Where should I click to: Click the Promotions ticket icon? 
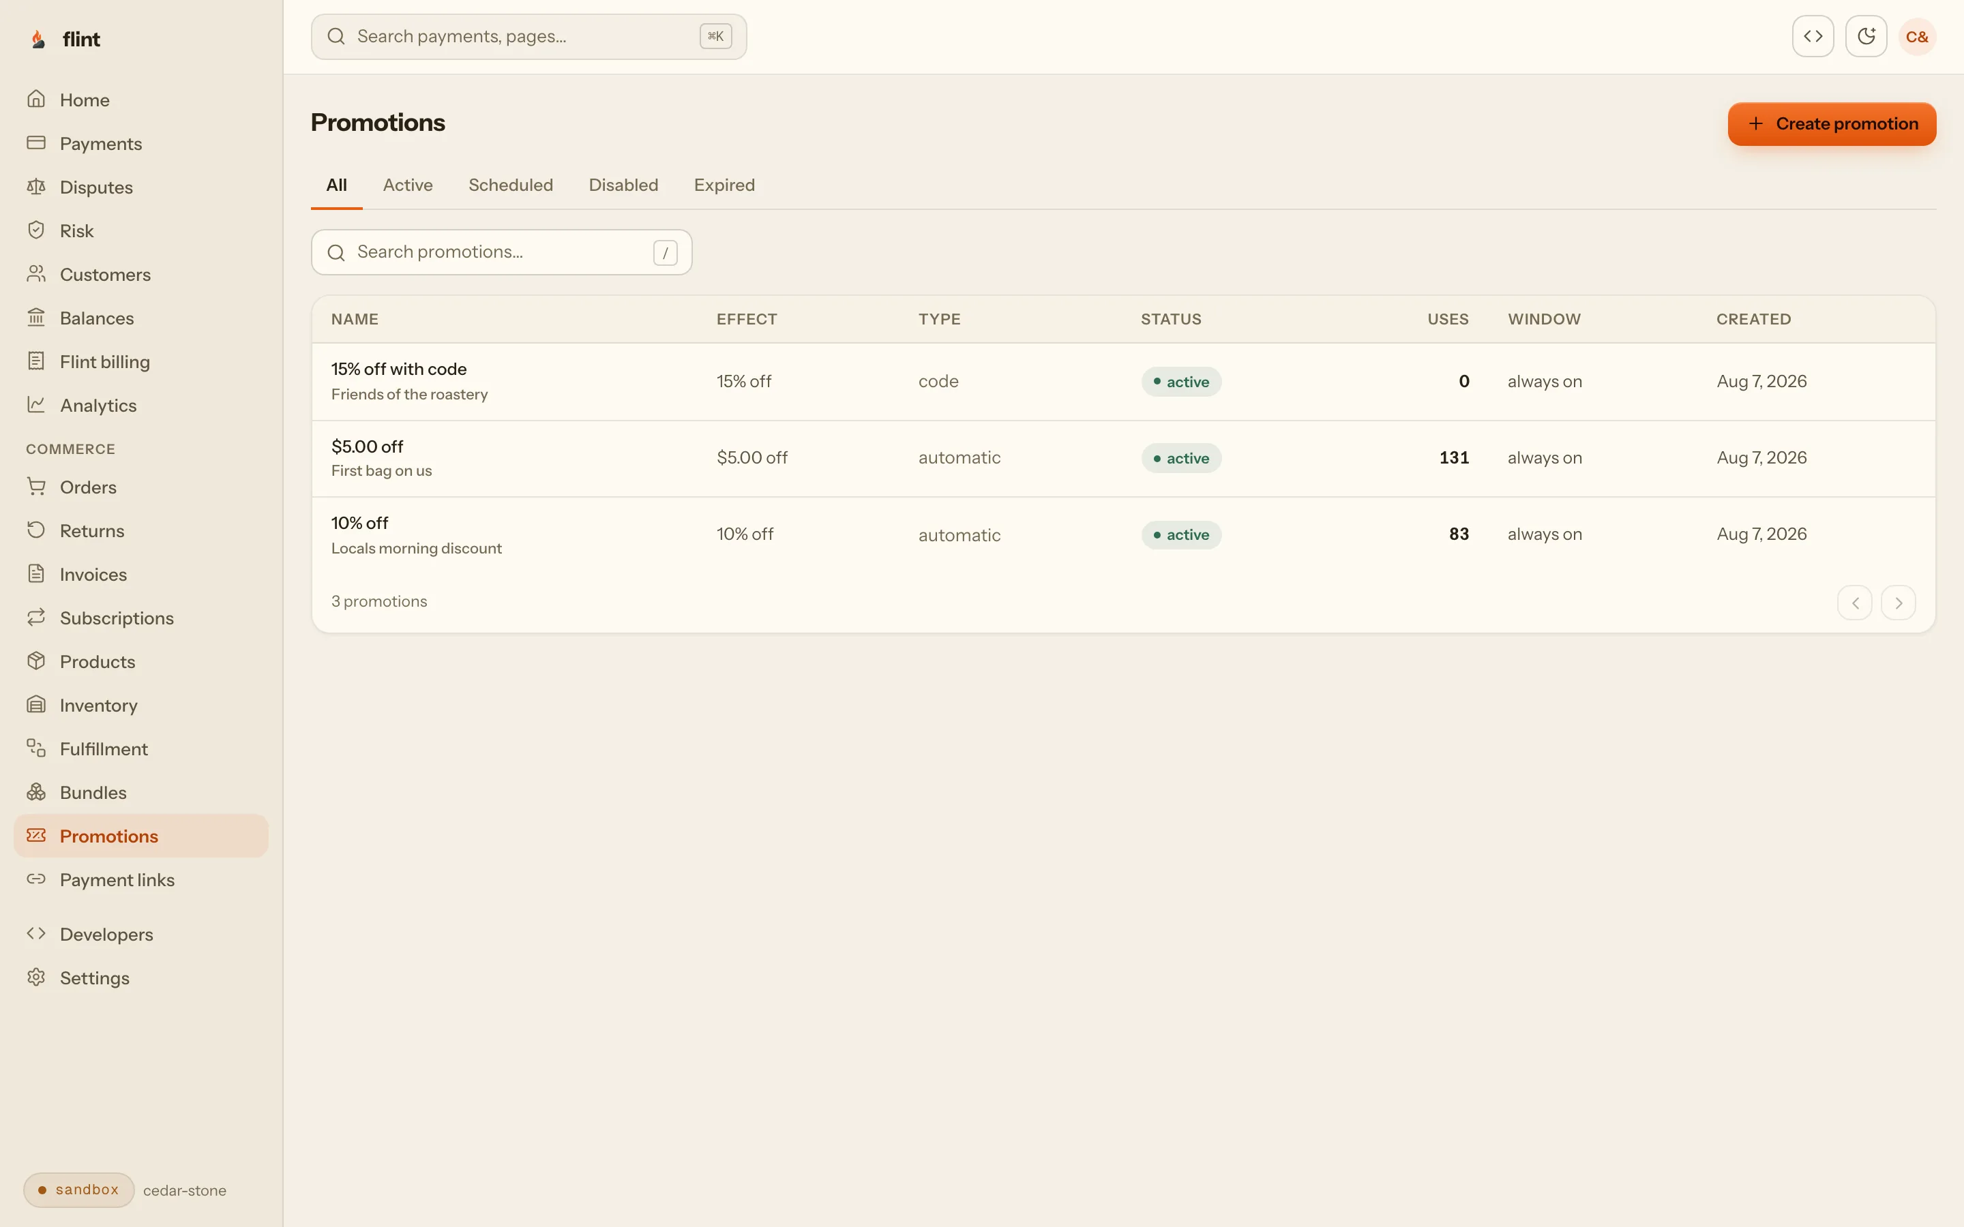pos(35,836)
